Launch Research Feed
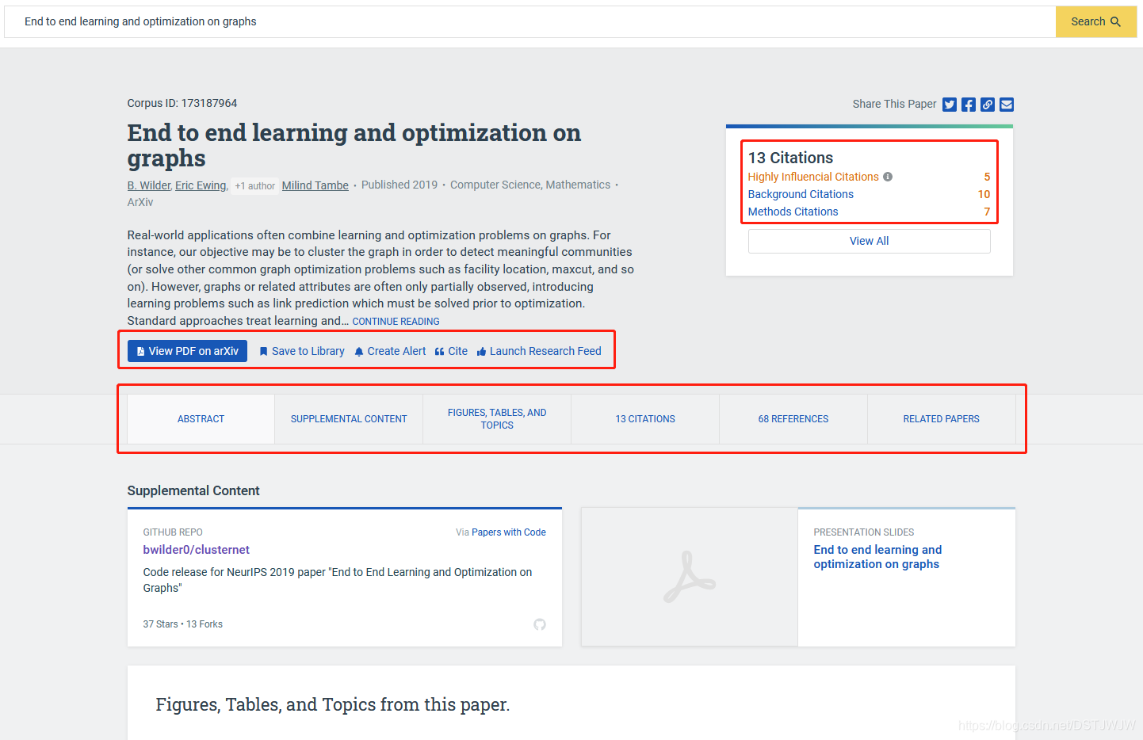Screen dimensions: 1143x740 pyautogui.click(x=539, y=351)
